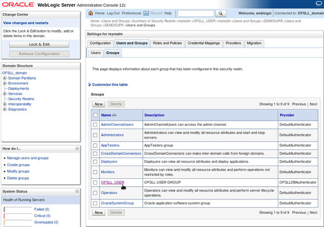Click Log Out in toolbar
The image size is (324, 227).
[x=113, y=13]
